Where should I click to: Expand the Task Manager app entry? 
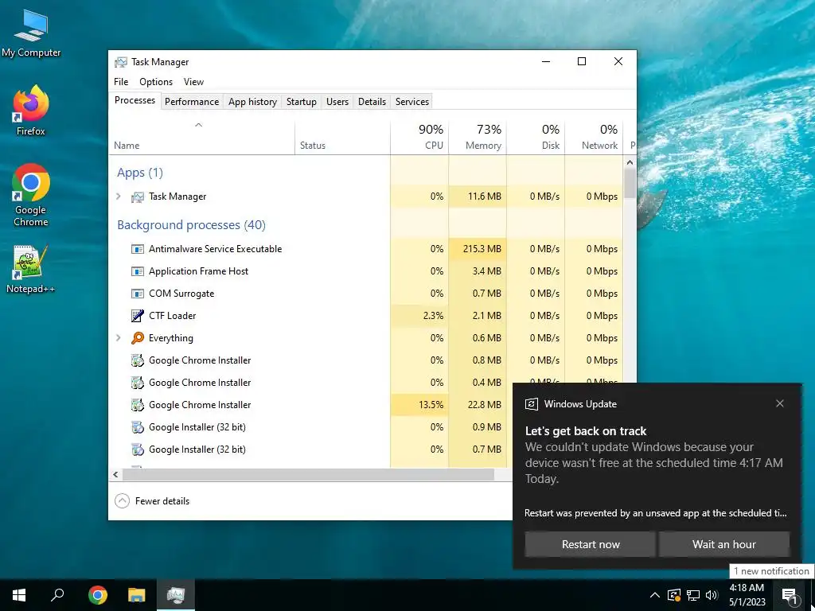(119, 197)
